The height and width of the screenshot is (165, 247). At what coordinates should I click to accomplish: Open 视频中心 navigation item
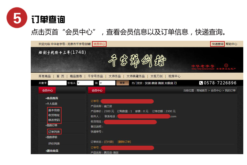click(174, 76)
